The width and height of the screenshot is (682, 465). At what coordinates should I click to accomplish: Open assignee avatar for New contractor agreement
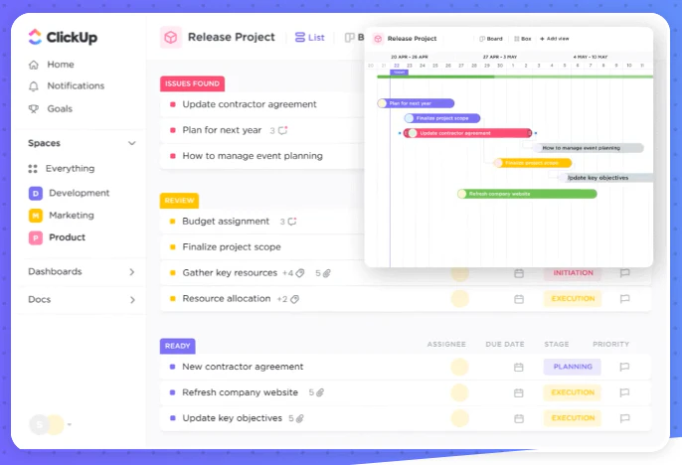pos(459,368)
